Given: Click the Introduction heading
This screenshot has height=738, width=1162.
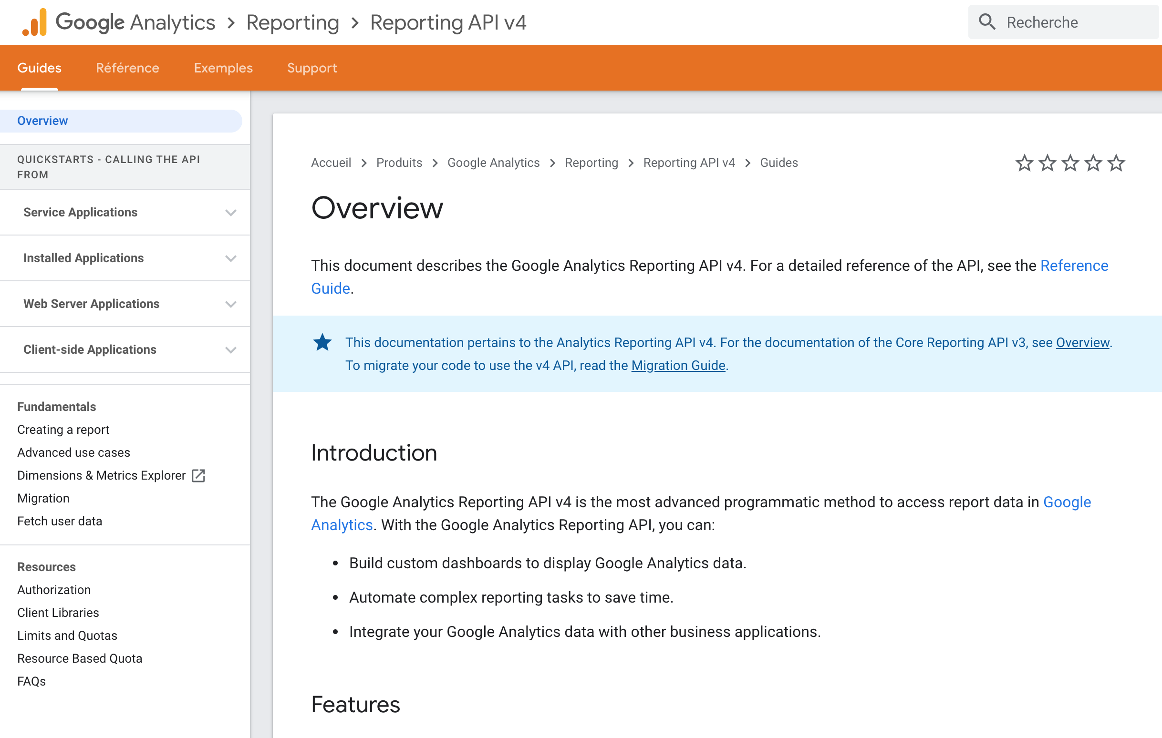Looking at the screenshot, I should tap(374, 453).
